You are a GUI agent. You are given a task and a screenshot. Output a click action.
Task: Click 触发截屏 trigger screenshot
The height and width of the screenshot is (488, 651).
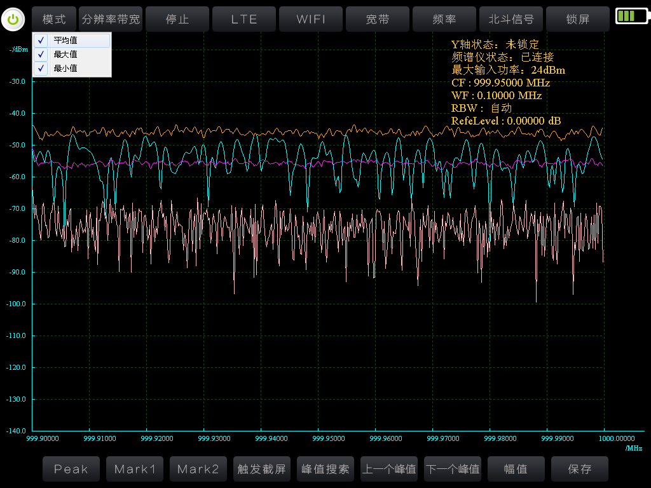pos(261,469)
